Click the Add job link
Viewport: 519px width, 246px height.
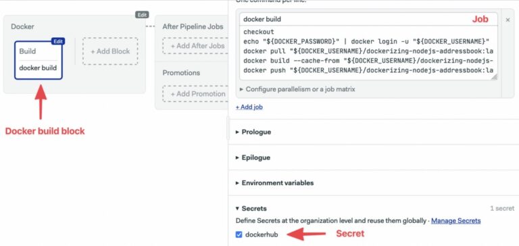point(249,107)
